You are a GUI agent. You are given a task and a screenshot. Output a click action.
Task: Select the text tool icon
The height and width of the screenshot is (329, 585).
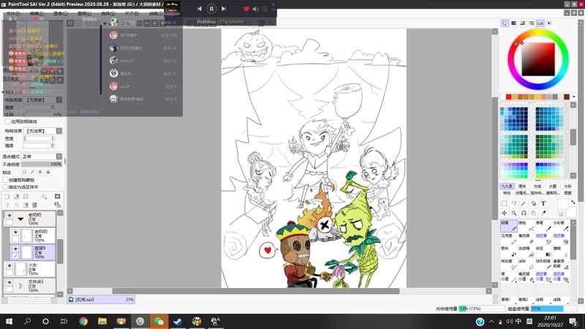[x=543, y=204]
